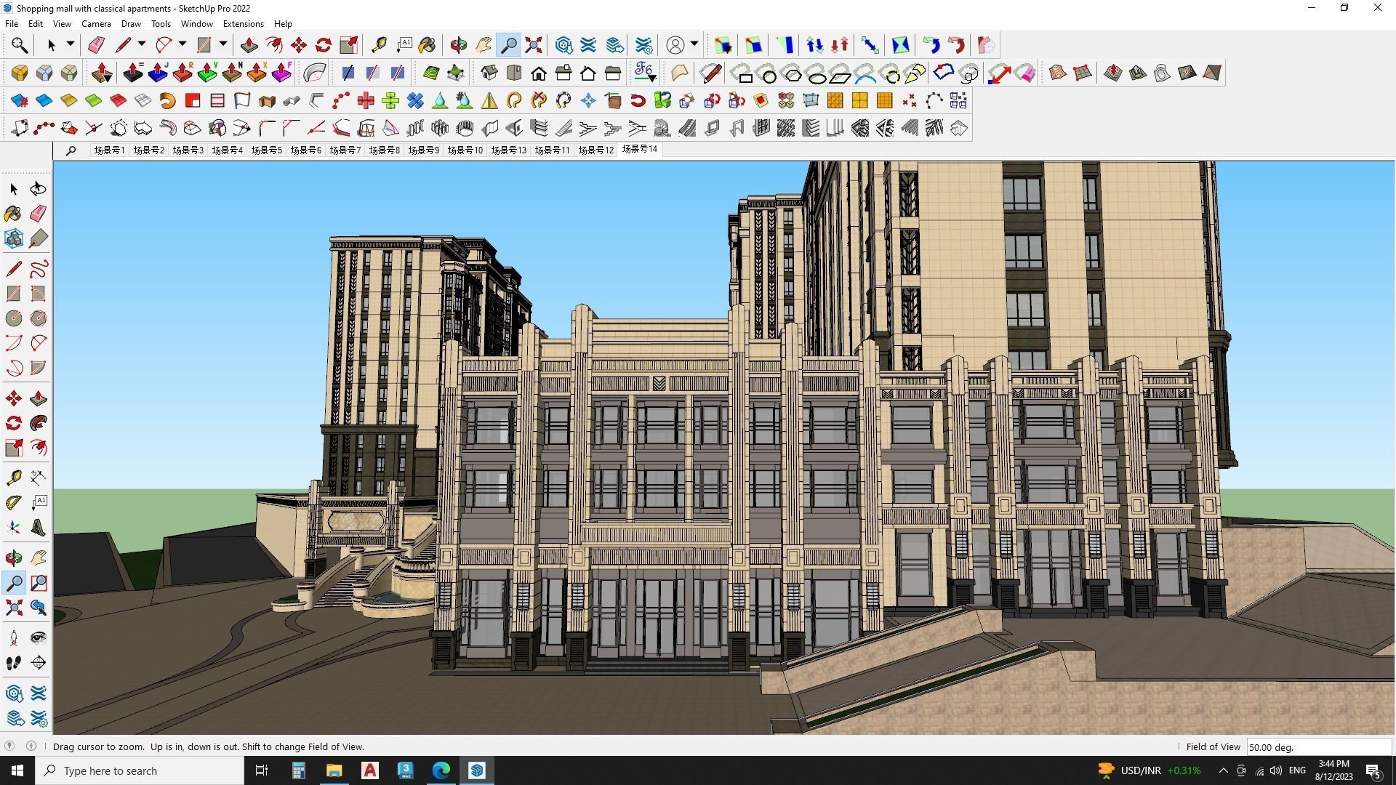The width and height of the screenshot is (1396, 785).
Task: Activate the Look Around eye tool
Action: [38, 638]
